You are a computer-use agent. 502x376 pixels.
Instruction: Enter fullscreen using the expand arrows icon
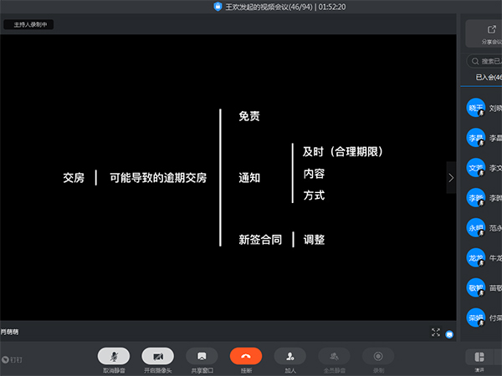(436, 333)
